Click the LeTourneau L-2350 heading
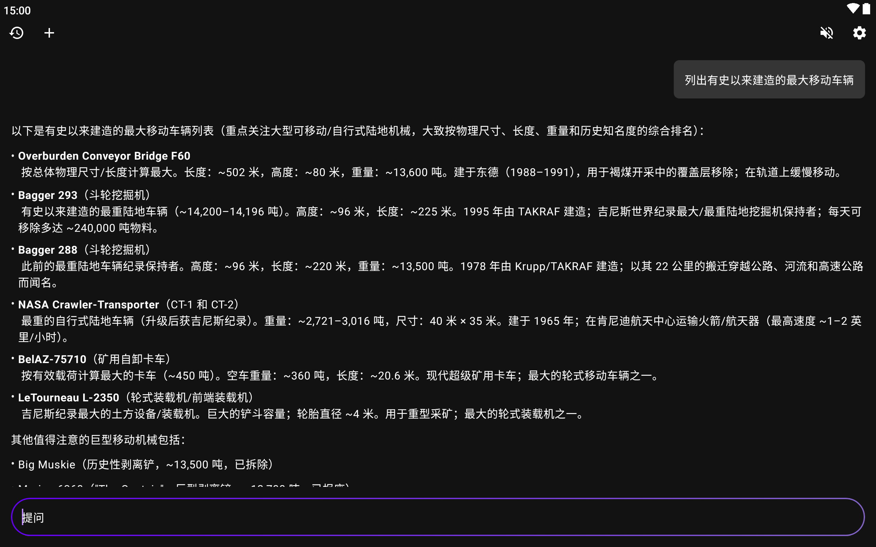 coord(69,398)
